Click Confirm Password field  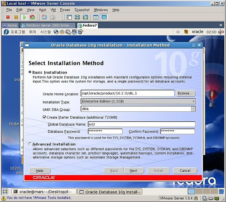click(x=178, y=131)
